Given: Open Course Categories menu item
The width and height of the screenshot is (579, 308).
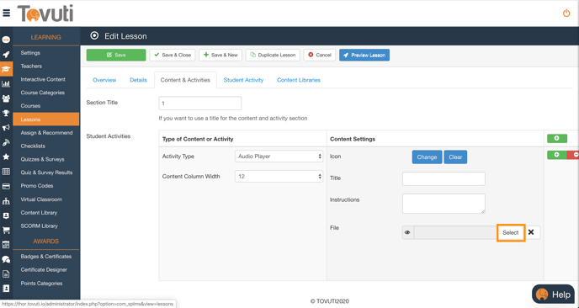Looking at the screenshot, I should [x=42, y=93].
